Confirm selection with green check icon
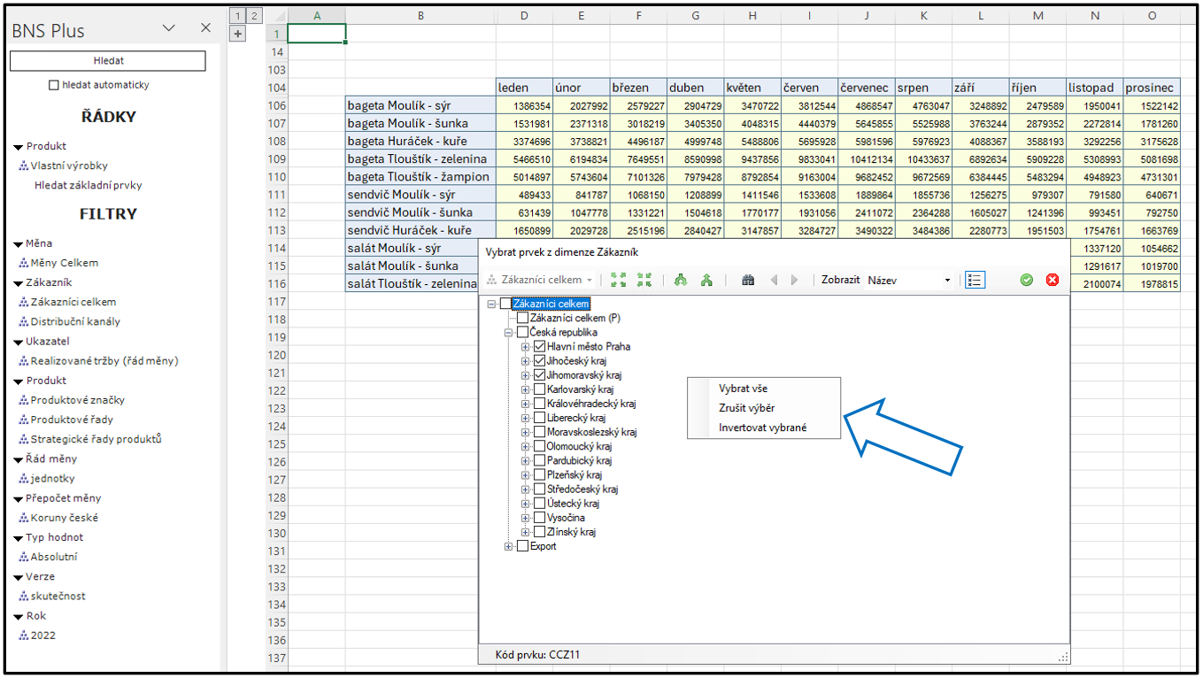The width and height of the screenshot is (1203, 678). 1026,280
